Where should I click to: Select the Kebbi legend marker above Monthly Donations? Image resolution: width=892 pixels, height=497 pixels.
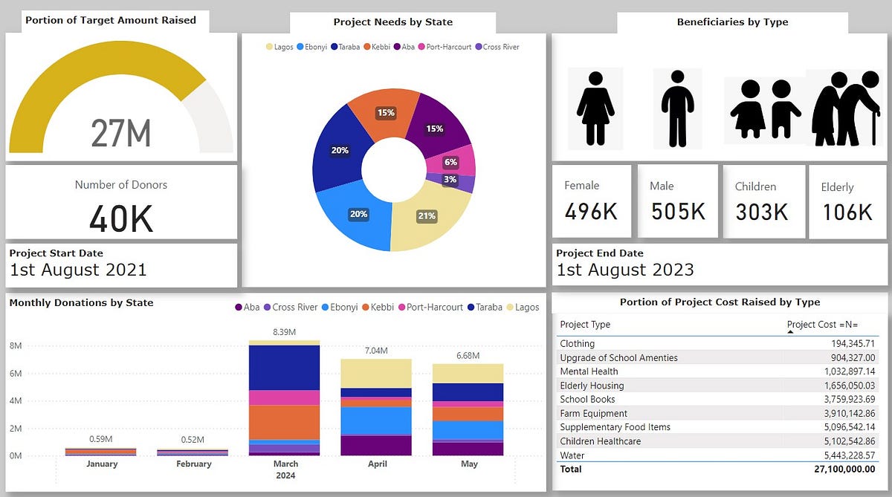(367, 307)
